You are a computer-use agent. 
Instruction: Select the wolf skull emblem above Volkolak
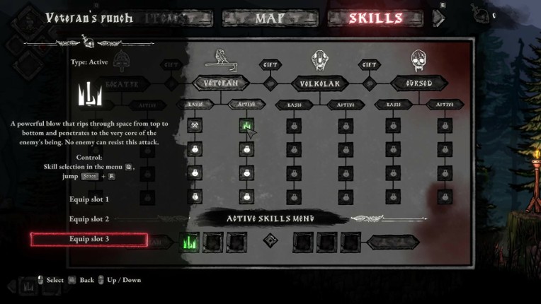[319, 61]
